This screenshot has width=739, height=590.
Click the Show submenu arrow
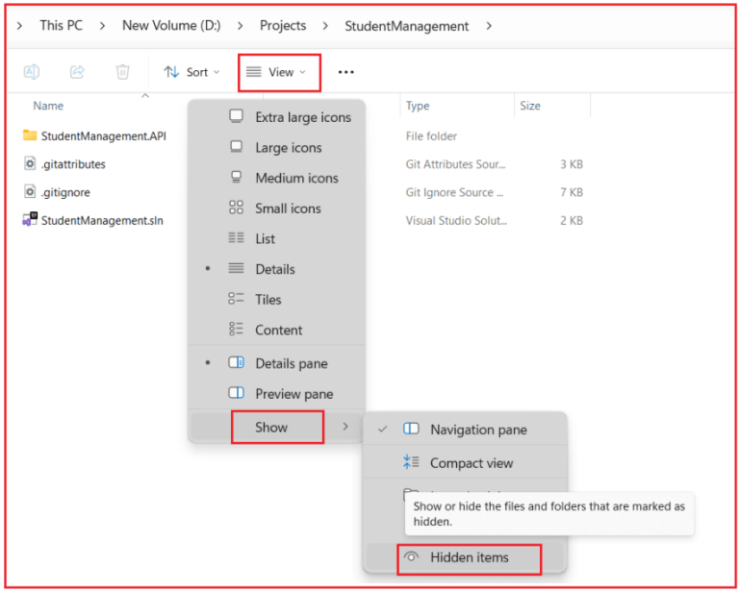345,427
